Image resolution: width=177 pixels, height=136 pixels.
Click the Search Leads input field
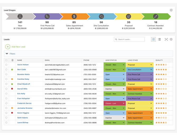(129, 39)
